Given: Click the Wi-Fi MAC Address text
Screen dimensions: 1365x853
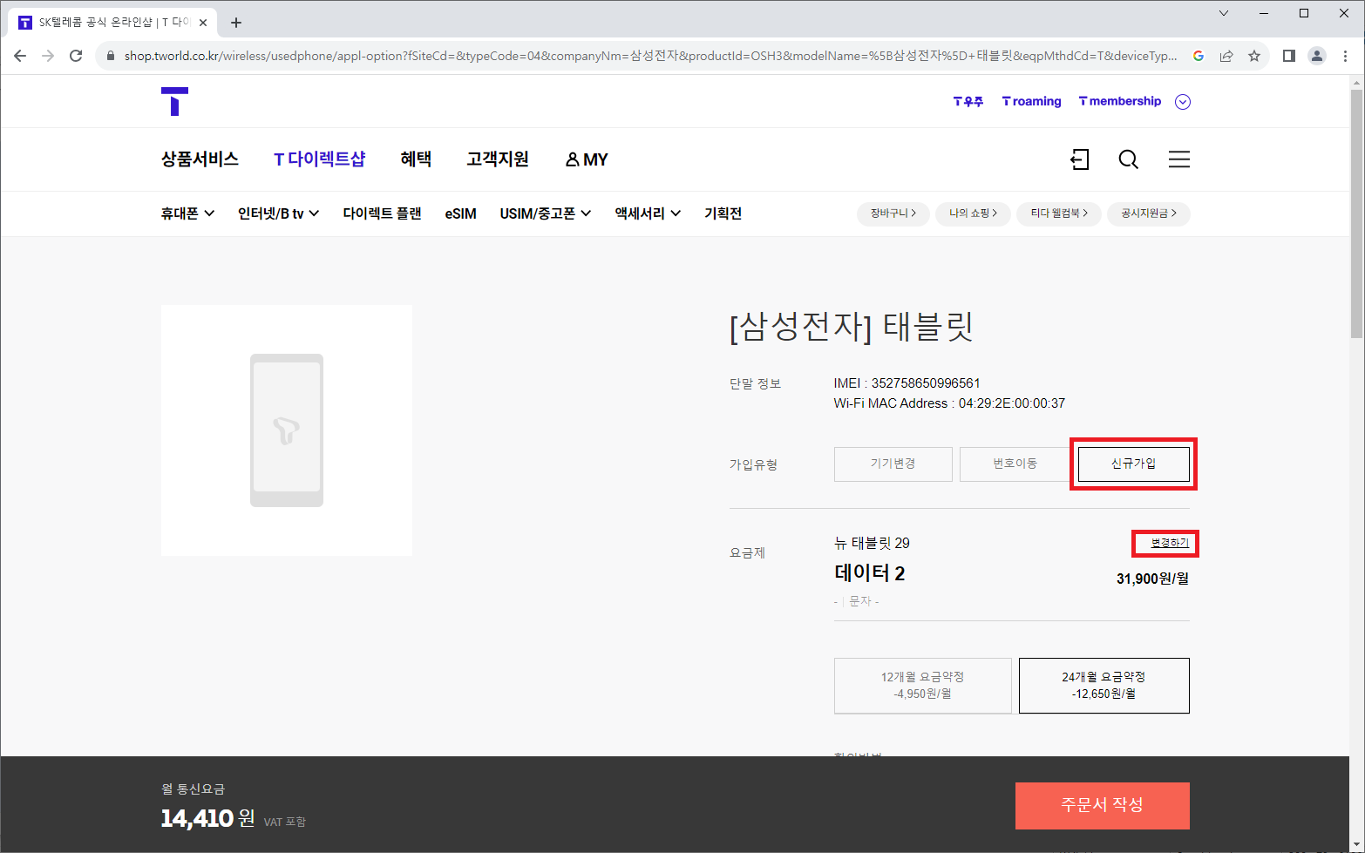Looking at the screenshot, I should pos(949,403).
